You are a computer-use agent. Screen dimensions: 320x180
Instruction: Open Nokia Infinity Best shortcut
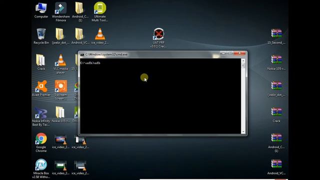[41, 116]
